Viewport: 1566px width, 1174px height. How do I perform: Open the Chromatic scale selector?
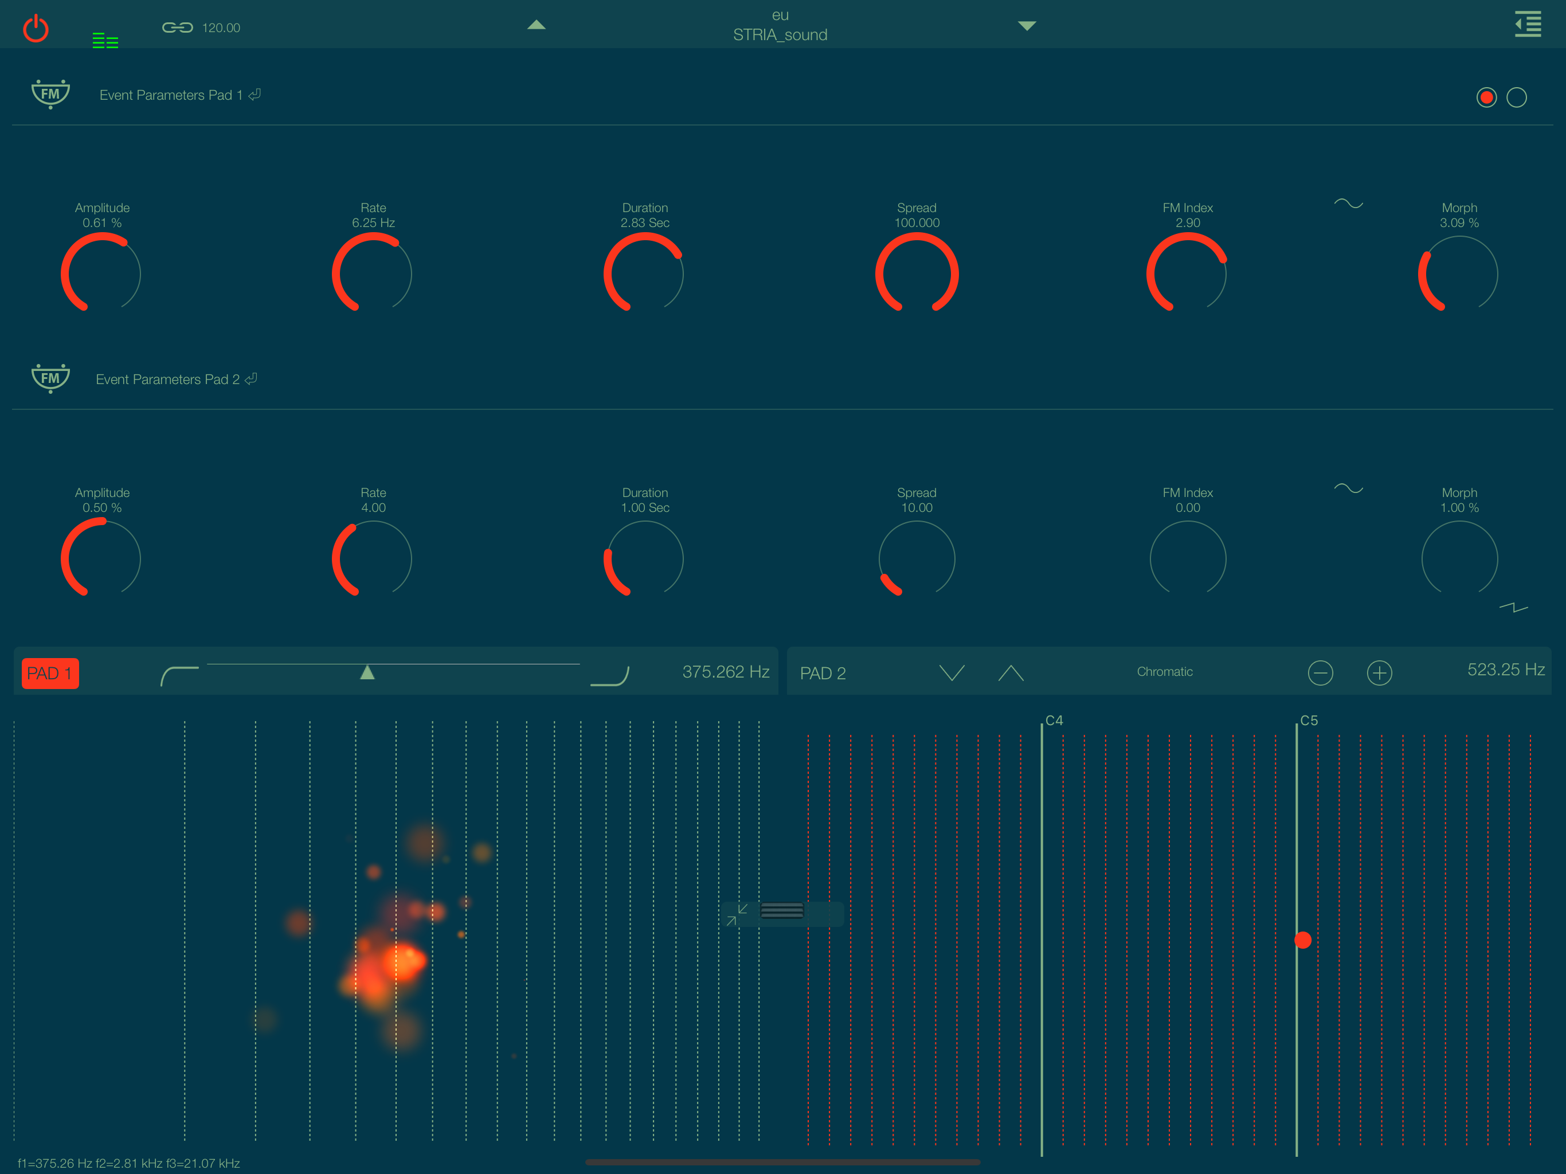(x=1165, y=672)
